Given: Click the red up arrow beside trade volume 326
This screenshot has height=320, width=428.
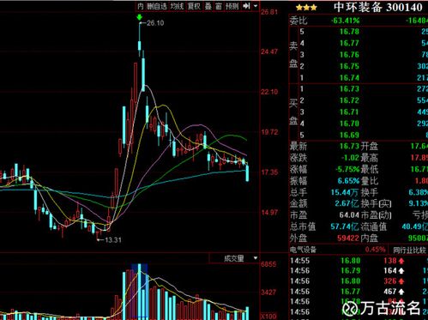Looking at the screenshot, I should point(401,281).
